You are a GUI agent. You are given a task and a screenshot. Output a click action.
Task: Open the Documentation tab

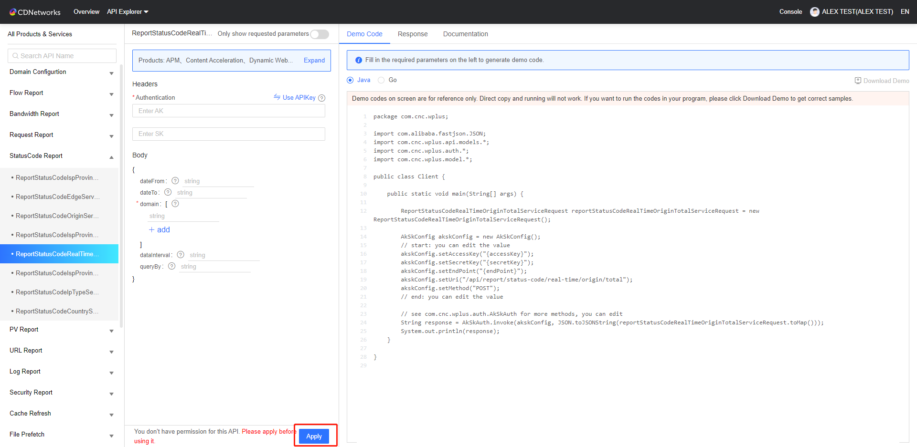pyautogui.click(x=465, y=34)
